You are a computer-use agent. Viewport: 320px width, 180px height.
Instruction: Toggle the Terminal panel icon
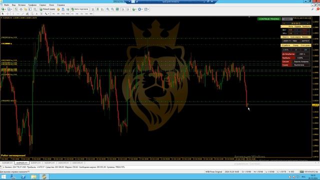(x=30, y=9)
